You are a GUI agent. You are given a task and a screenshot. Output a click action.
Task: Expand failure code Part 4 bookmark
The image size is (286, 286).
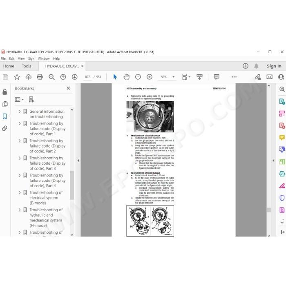[20, 175]
